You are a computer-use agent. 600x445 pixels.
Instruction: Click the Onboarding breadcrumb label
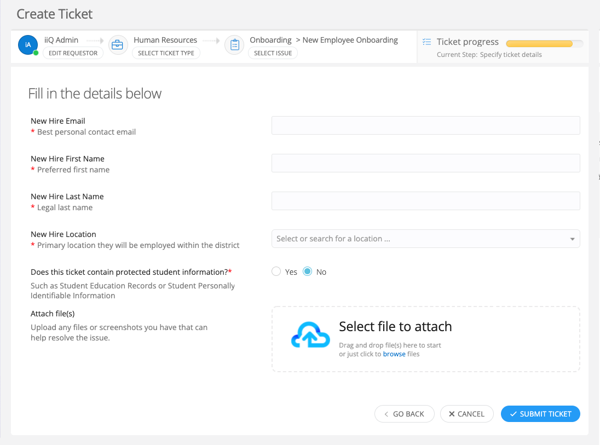point(270,39)
